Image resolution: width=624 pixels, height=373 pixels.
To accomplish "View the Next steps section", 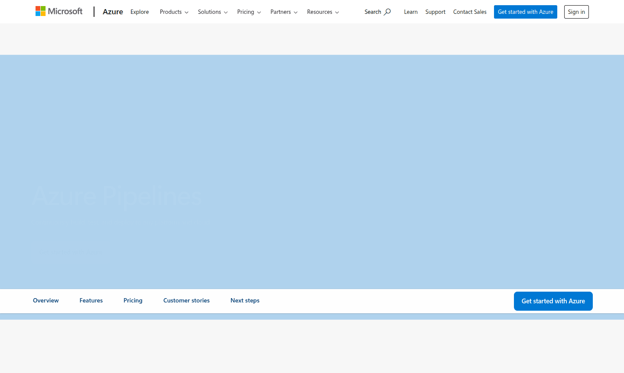I will [245, 300].
